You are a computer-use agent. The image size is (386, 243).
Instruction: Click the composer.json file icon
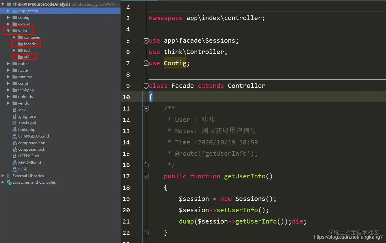pyautogui.click(x=15, y=143)
